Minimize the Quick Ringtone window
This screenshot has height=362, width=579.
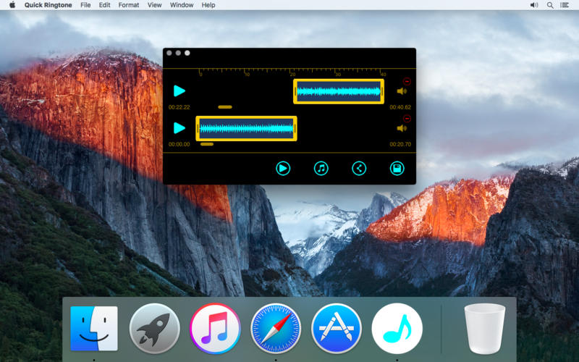coord(178,53)
